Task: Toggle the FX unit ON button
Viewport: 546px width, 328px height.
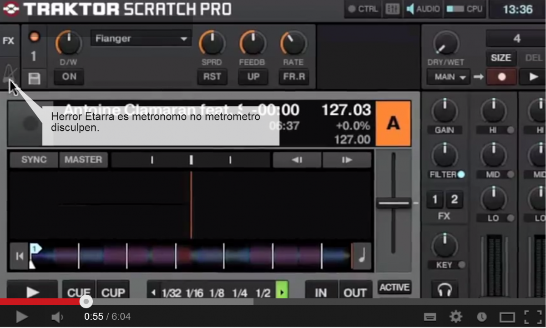Action: 69,77
